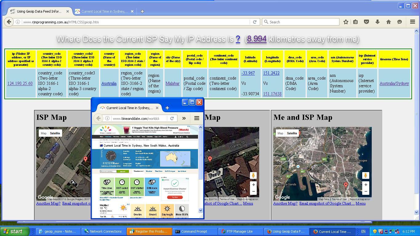Switch Me and ISP Map to Satellite view
Screen dimensions: 420x236
(292, 133)
